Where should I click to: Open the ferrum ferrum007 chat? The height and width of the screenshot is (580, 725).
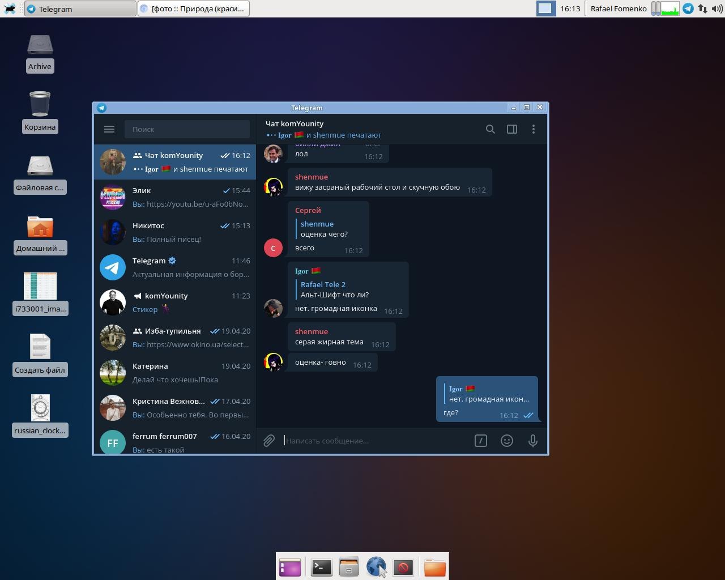174,440
